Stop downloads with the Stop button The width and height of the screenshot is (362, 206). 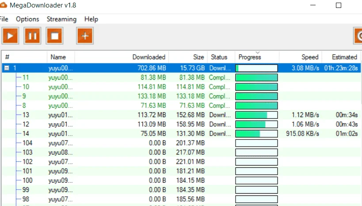coord(54,36)
